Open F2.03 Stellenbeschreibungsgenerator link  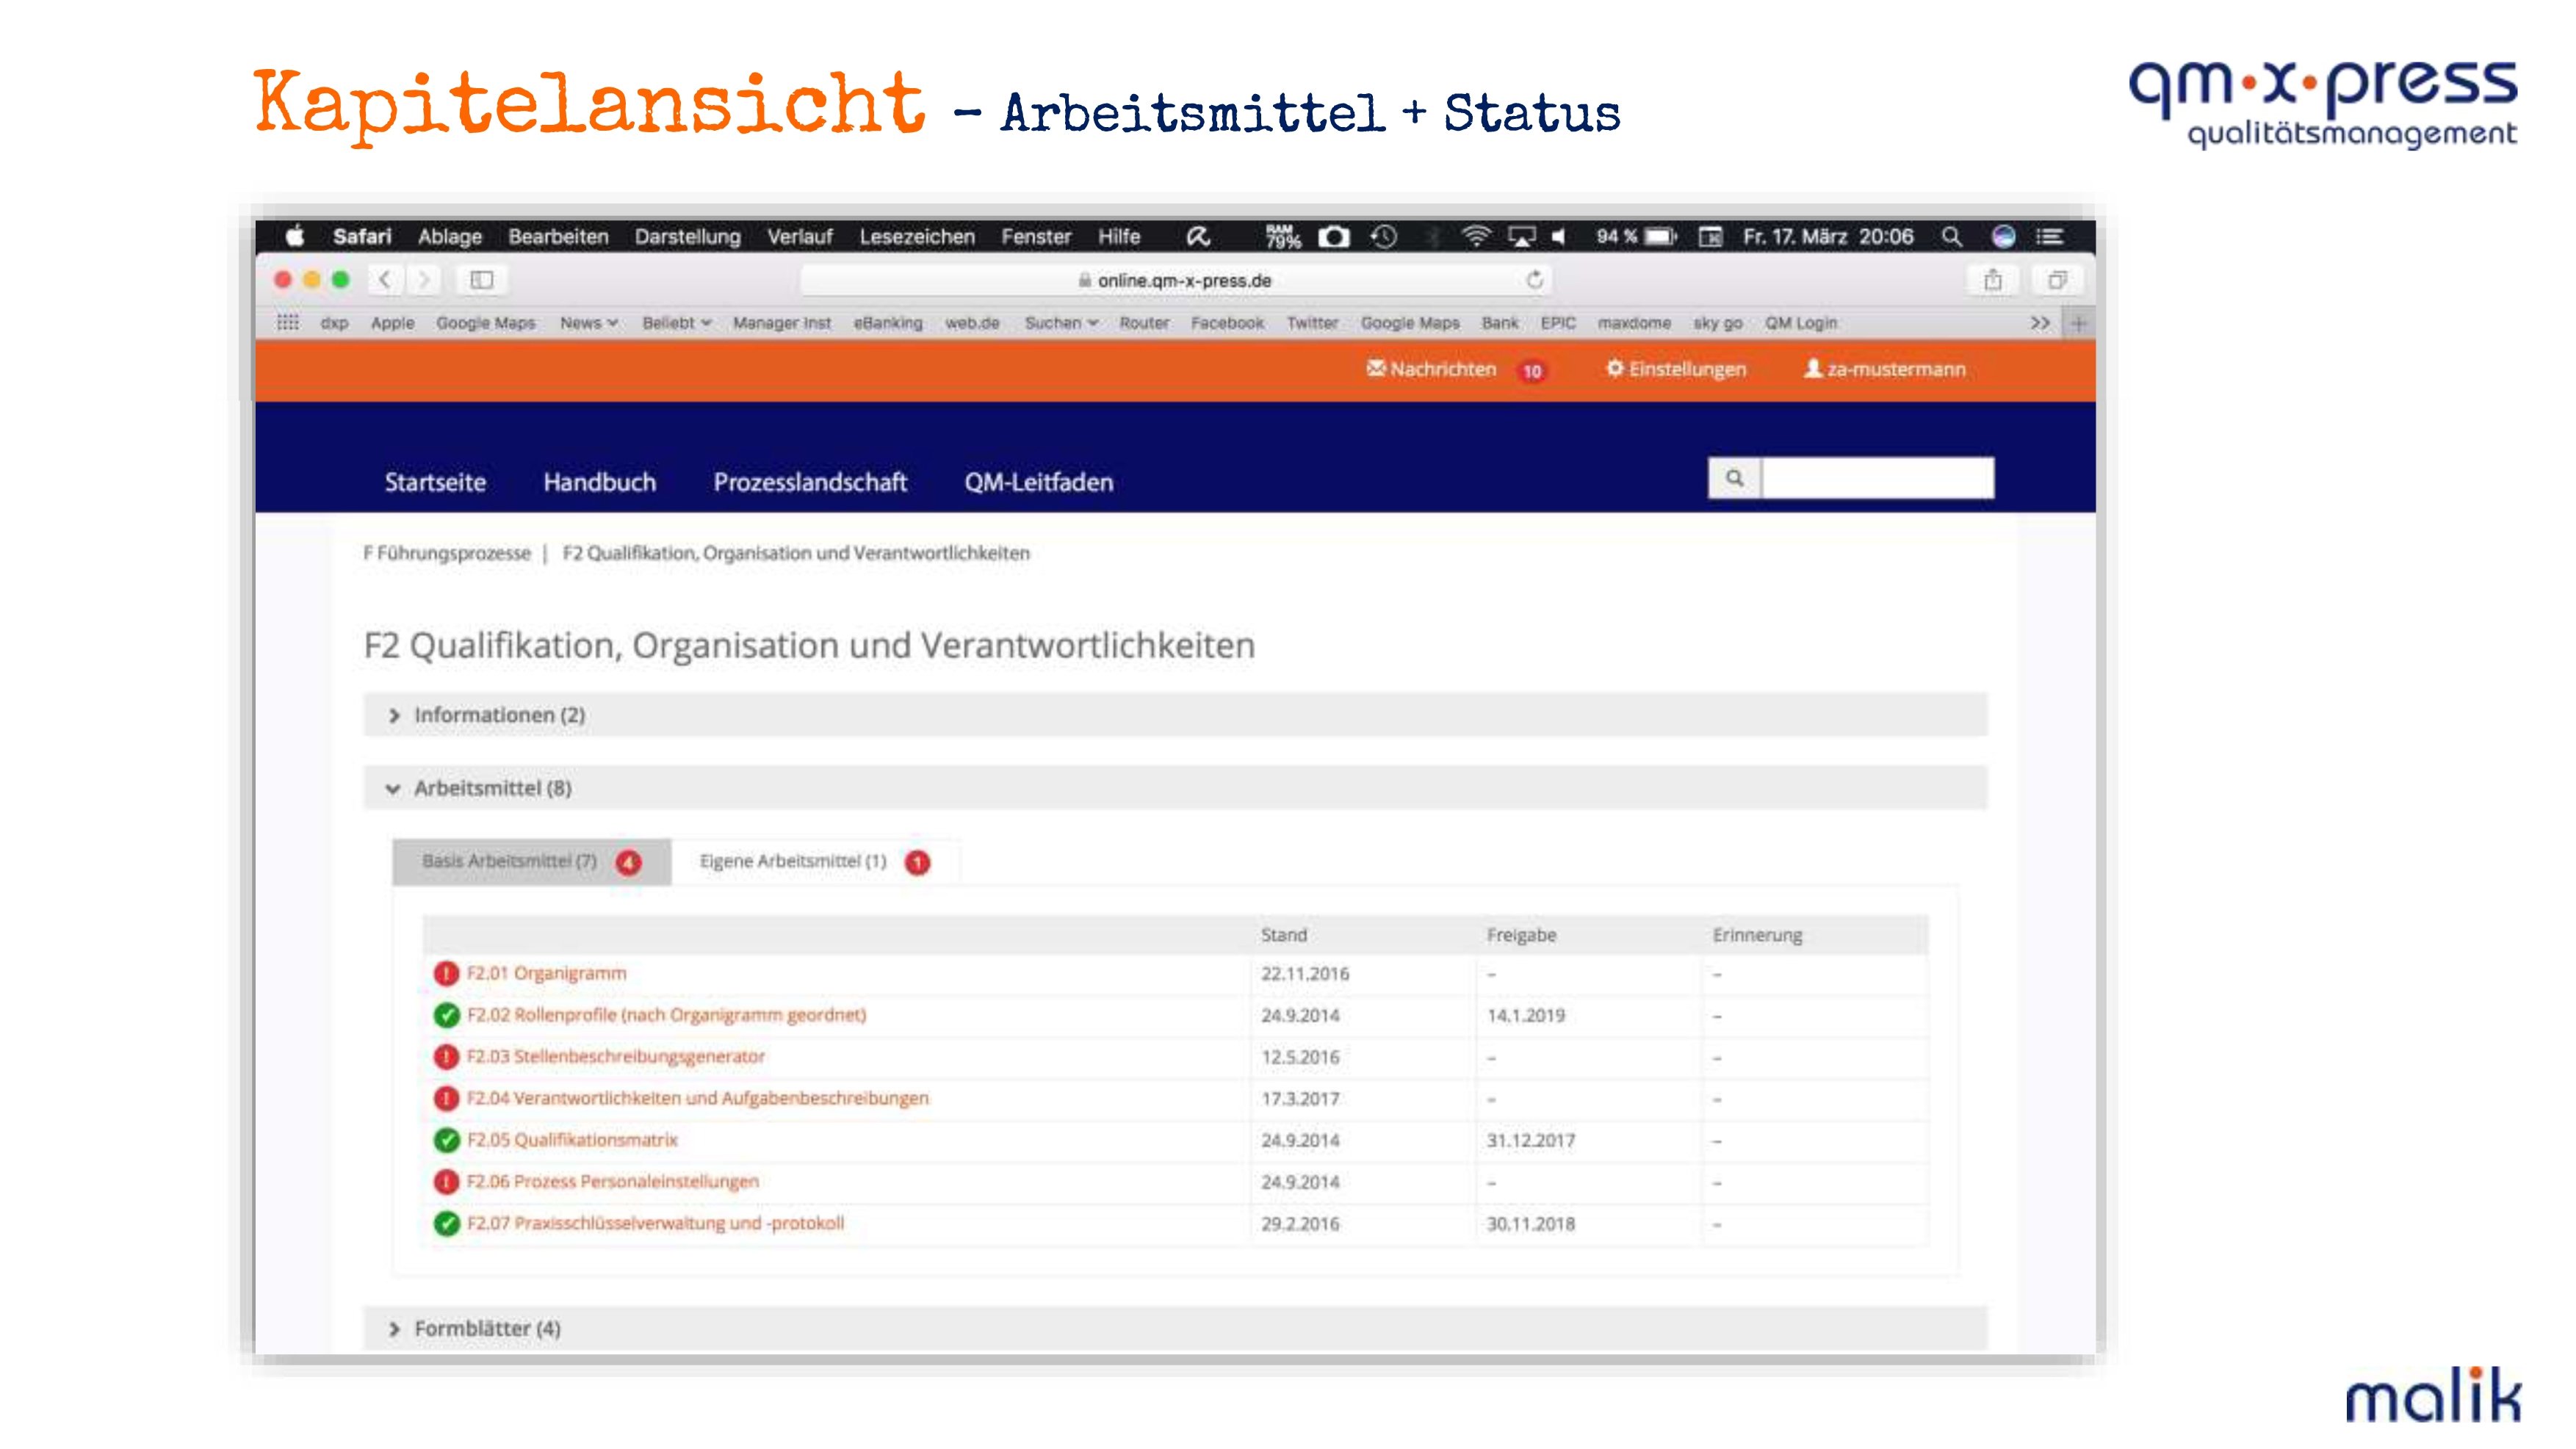click(615, 1056)
